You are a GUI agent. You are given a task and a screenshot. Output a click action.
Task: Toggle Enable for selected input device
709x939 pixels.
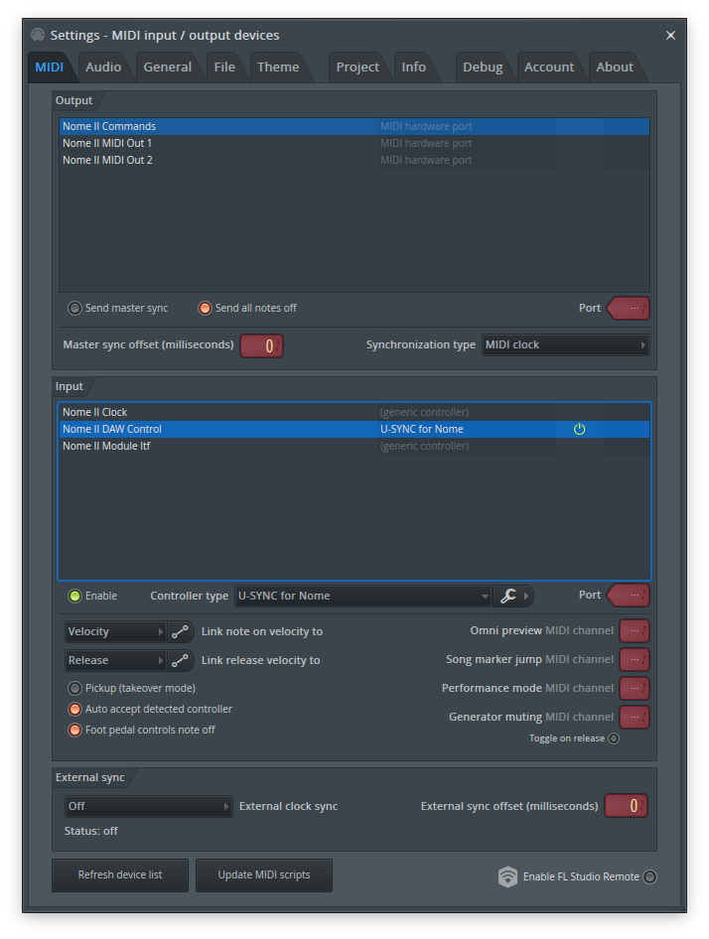74,596
